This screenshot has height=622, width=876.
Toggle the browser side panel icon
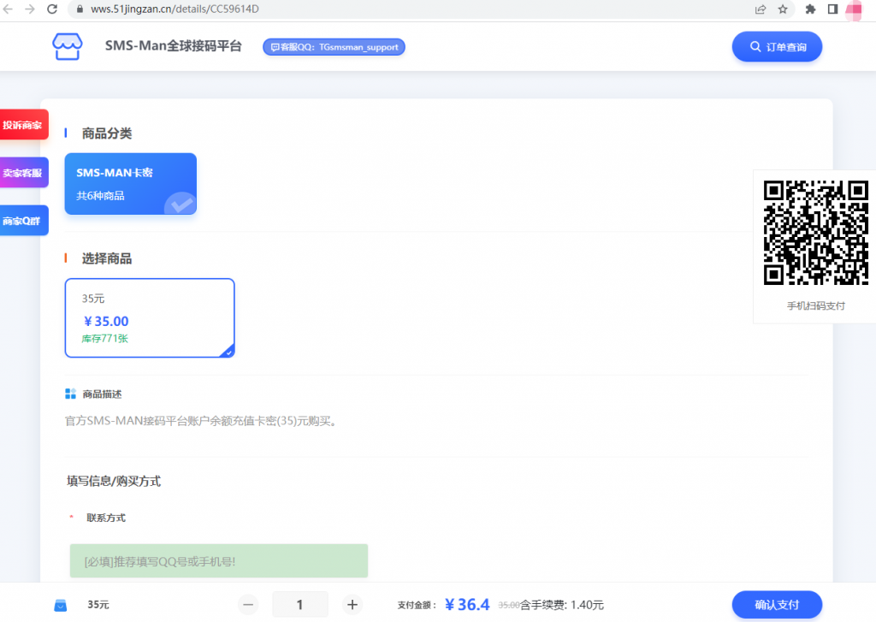click(832, 9)
